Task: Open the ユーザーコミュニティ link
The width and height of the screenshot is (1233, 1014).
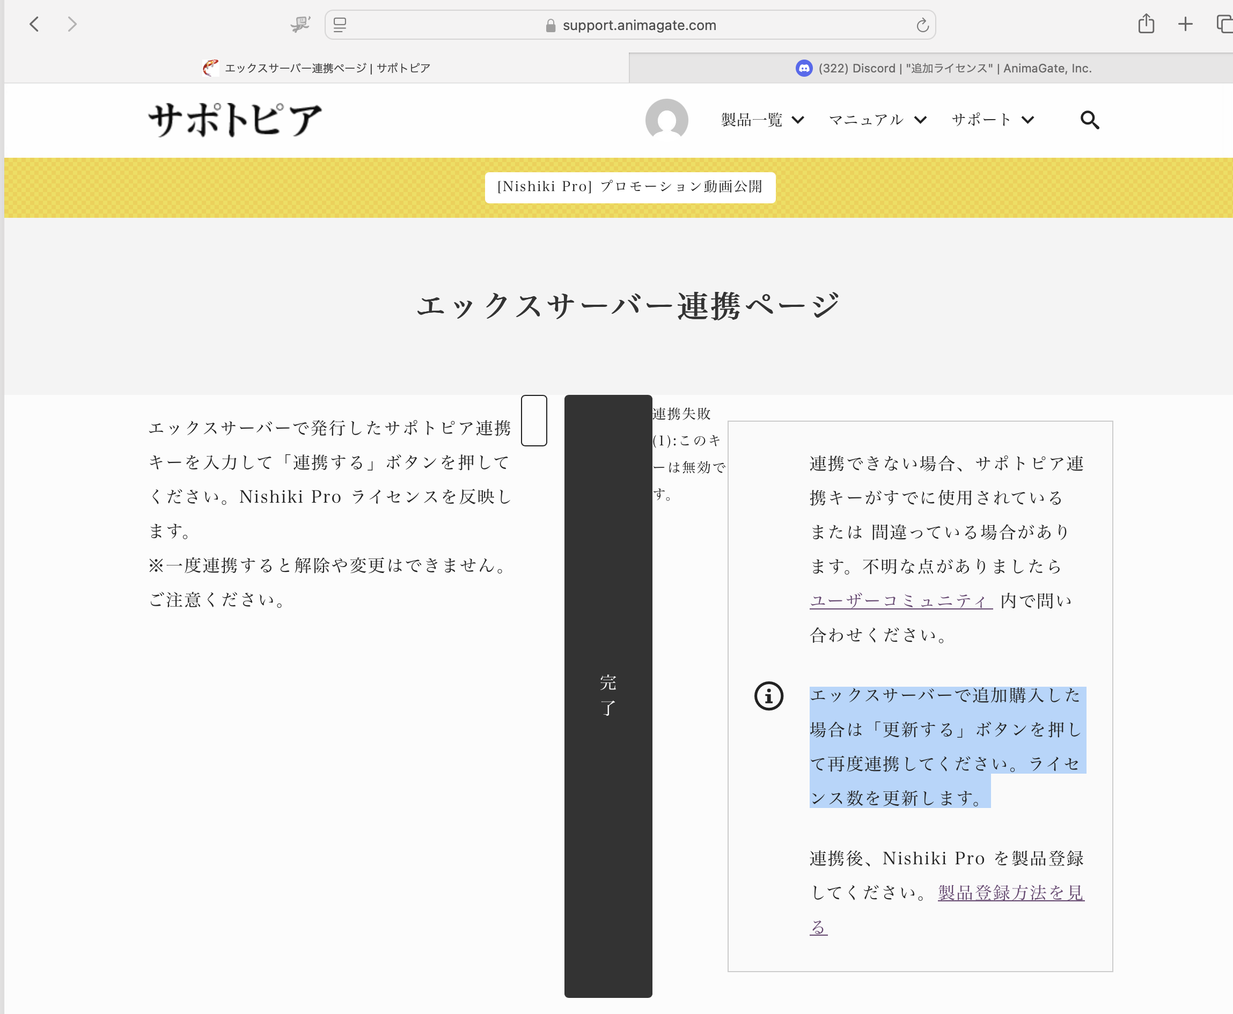Action: click(901, 601)
